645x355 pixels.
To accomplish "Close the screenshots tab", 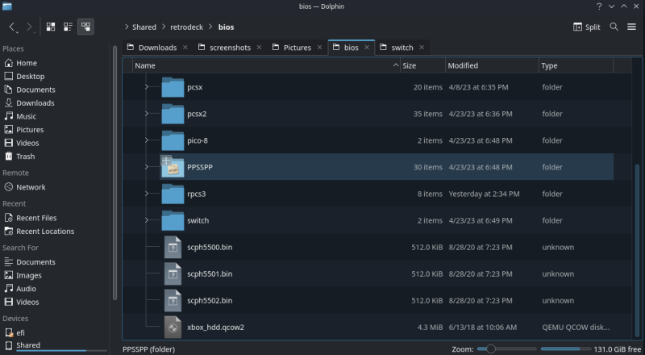I will pos(259,48).
